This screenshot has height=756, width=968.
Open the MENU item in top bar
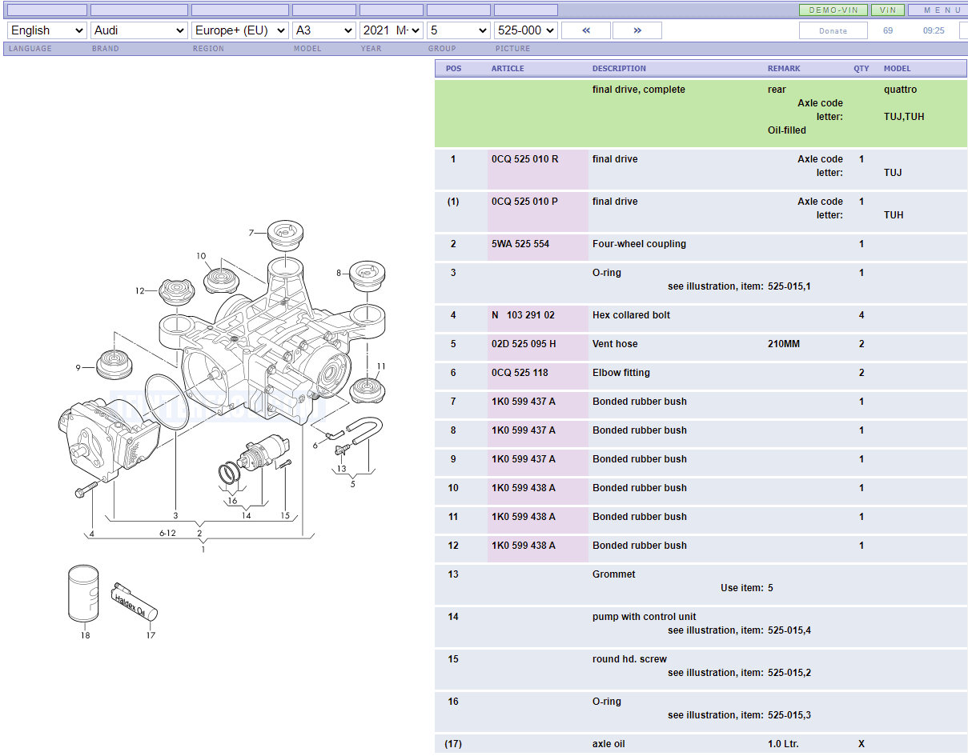click(942, 10)
